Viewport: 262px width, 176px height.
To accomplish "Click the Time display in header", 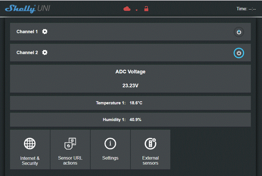I will coord(246,9).
